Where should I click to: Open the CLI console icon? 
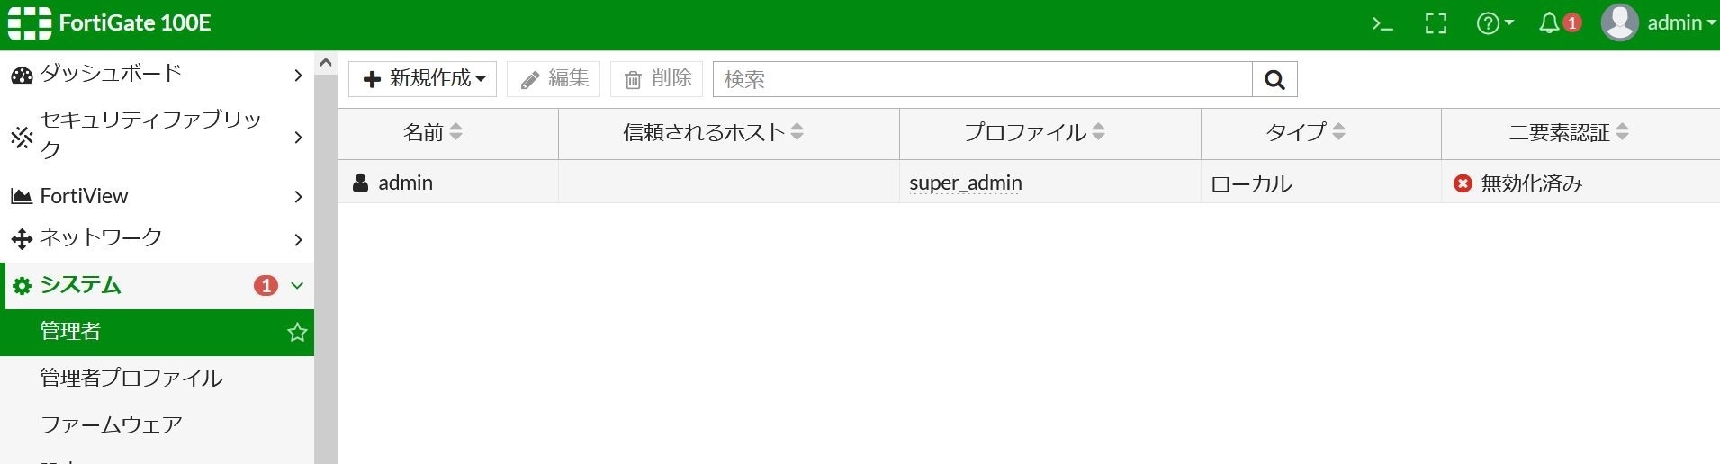coord(1382,24)
